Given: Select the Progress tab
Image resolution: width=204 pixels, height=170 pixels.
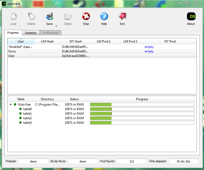Looking at the screenshot, I should [13, 33].
